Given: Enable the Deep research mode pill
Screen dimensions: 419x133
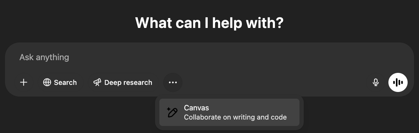Looking at the screenshot, I should pos(123,82).
